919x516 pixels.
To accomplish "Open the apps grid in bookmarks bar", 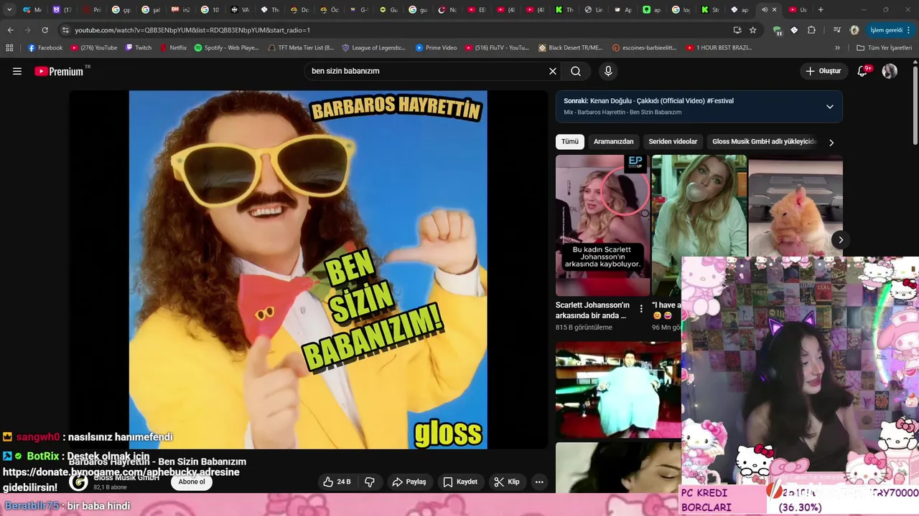I will coord(9,48).
